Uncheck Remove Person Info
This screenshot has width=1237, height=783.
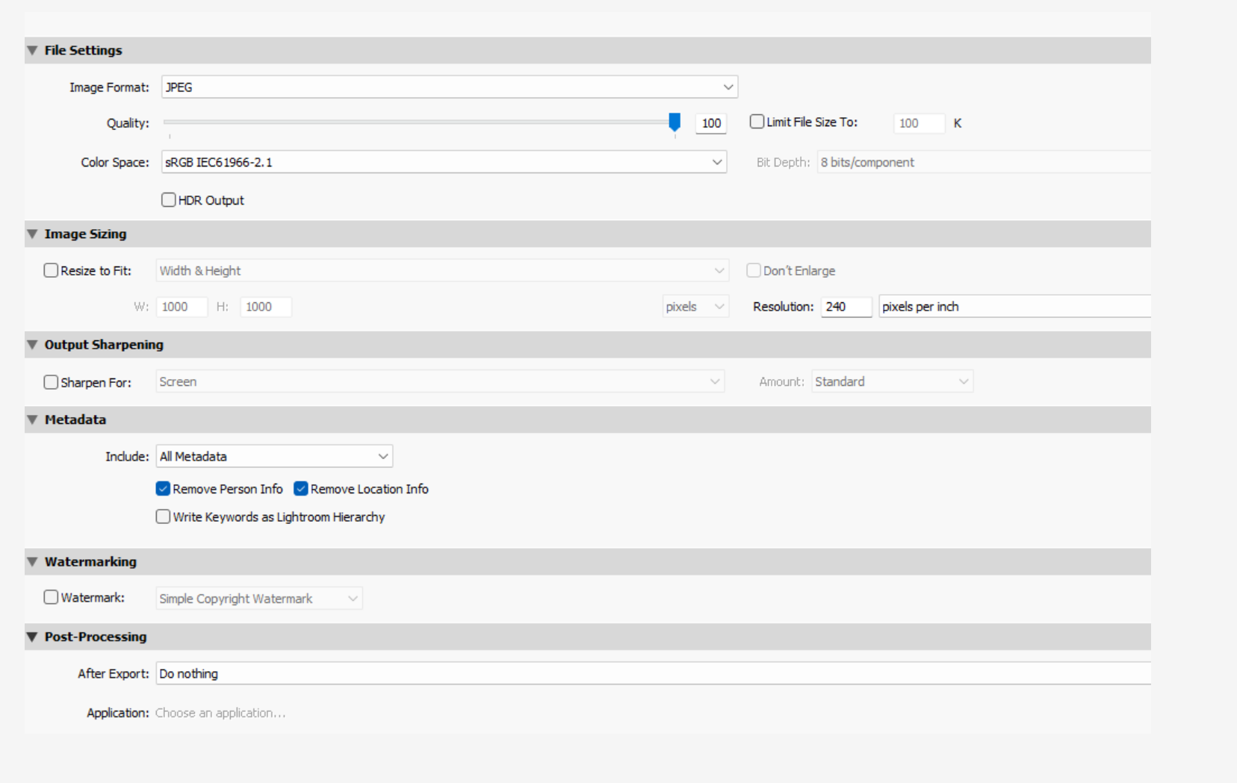[163, 489]
